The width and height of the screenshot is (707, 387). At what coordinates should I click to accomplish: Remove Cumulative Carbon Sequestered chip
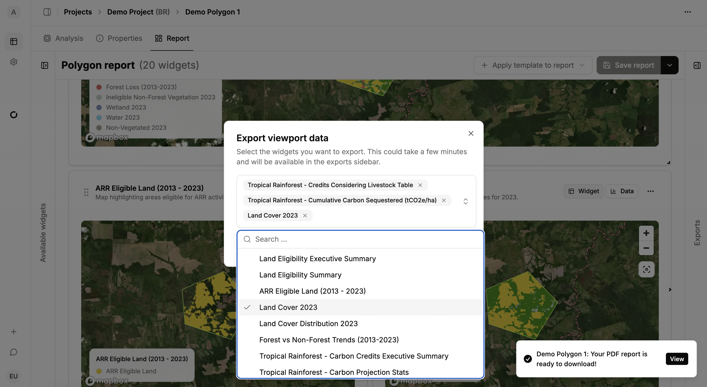[x=444, y=201]
